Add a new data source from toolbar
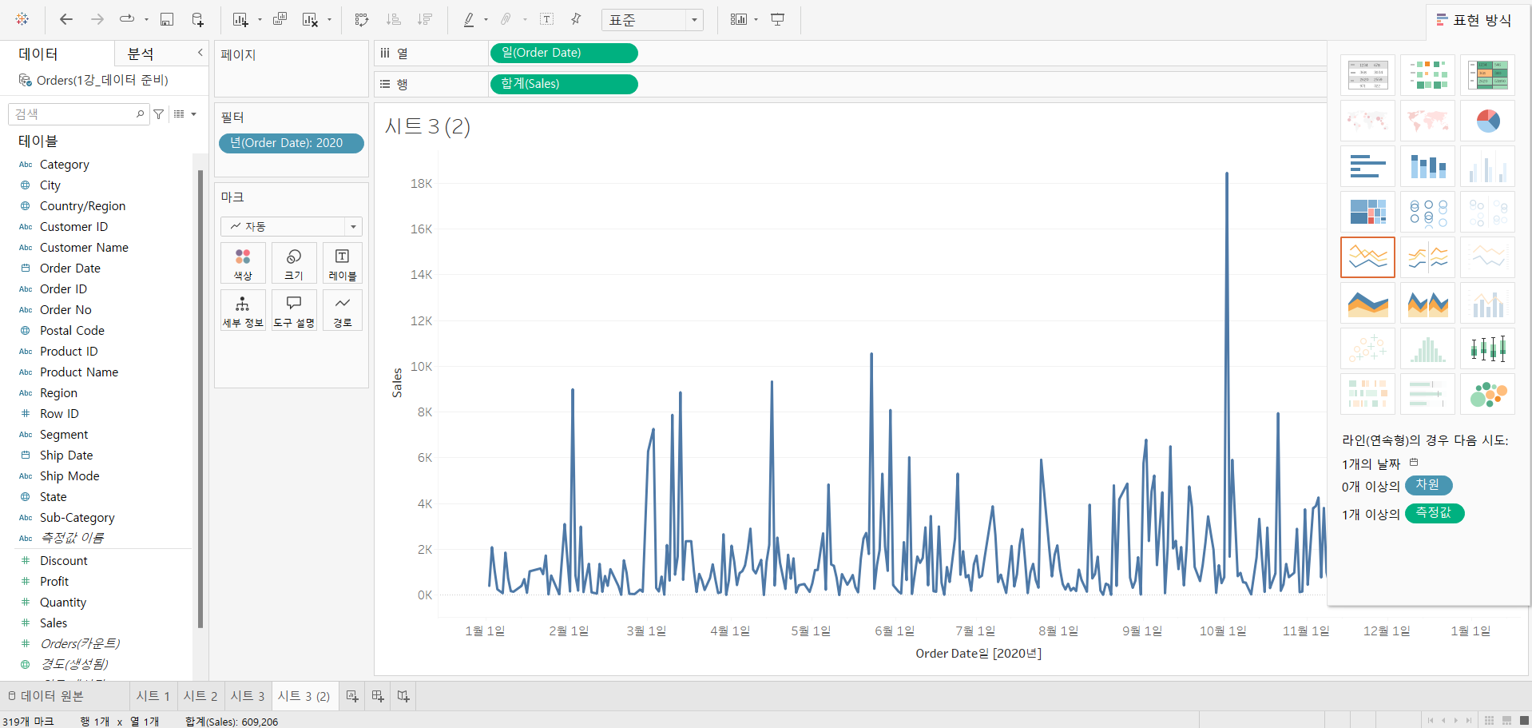Image resolution: width=1532 pixels, height=728 pixels. [x=197, y=19]
